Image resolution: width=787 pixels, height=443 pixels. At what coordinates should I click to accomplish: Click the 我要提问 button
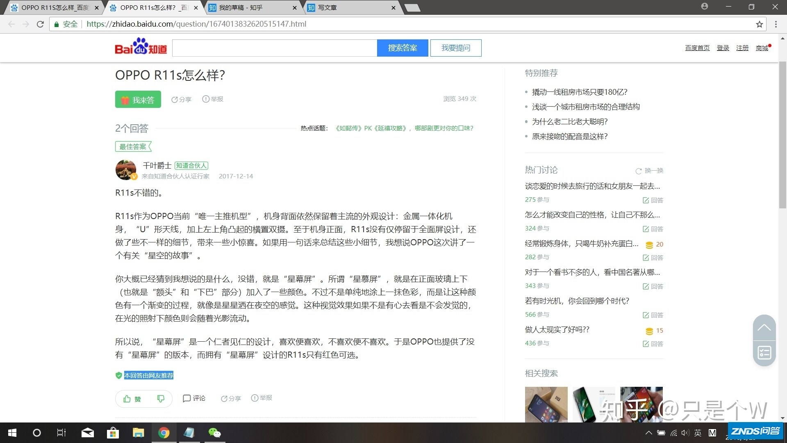pos(456,48)
